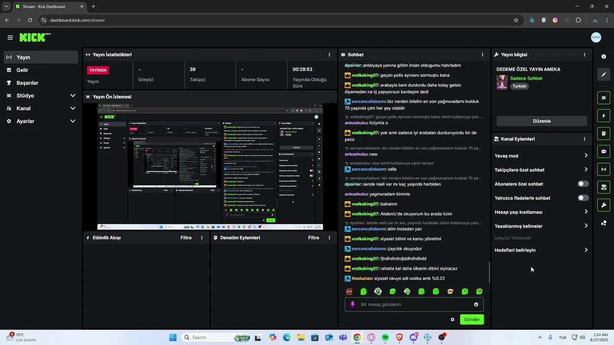The image size is (614, 345).
Task: Toggle the chat bubble widget icon
Action: [603, 151]
